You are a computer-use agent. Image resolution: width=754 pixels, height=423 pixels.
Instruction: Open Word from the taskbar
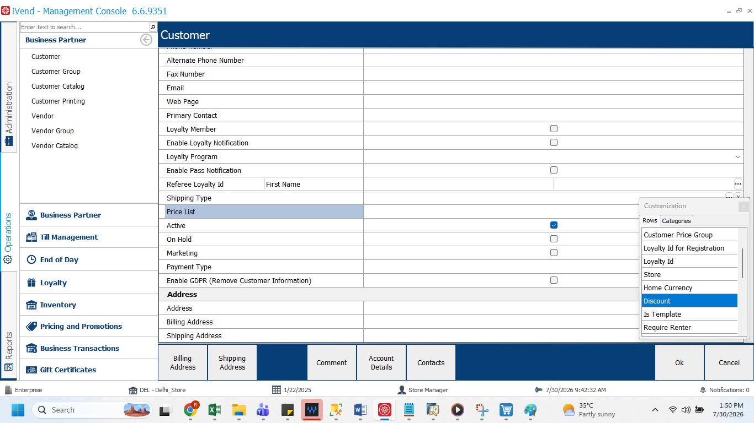click(360, 410)
